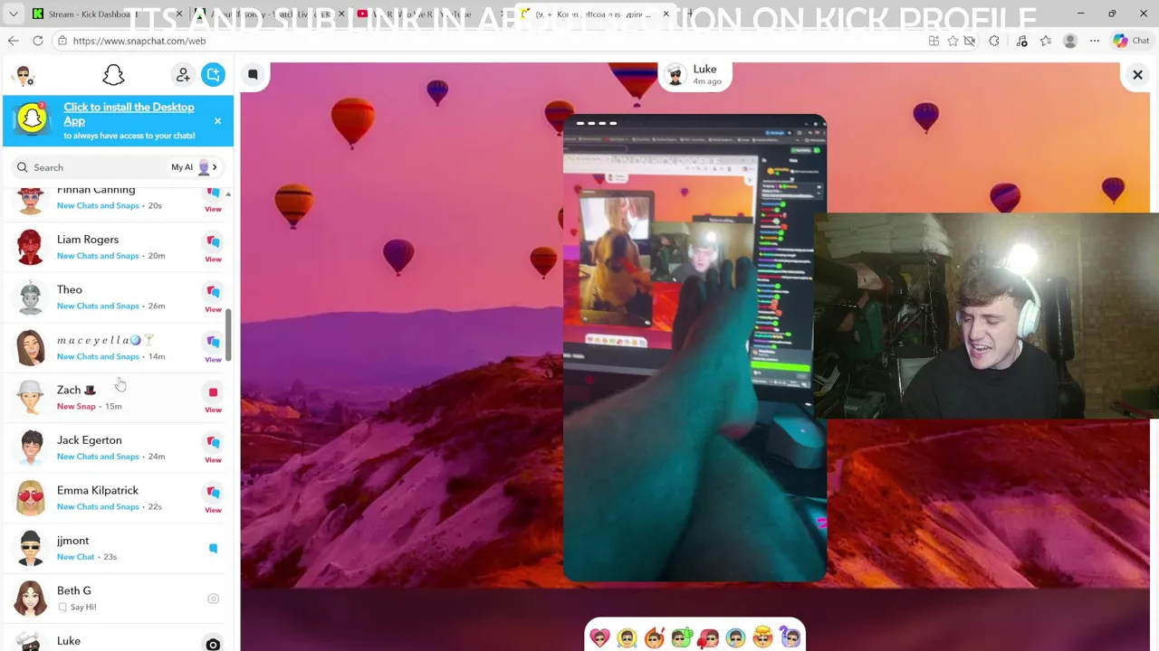The image size is (1159, 651).
Task: Focus the Search chats field
Action: (x=91, y=167)
